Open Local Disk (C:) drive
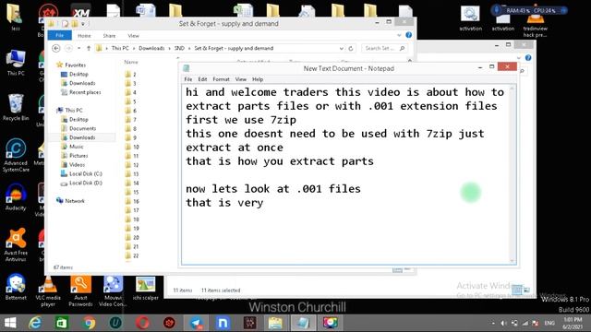591x332 pixels. click(86, 173)
